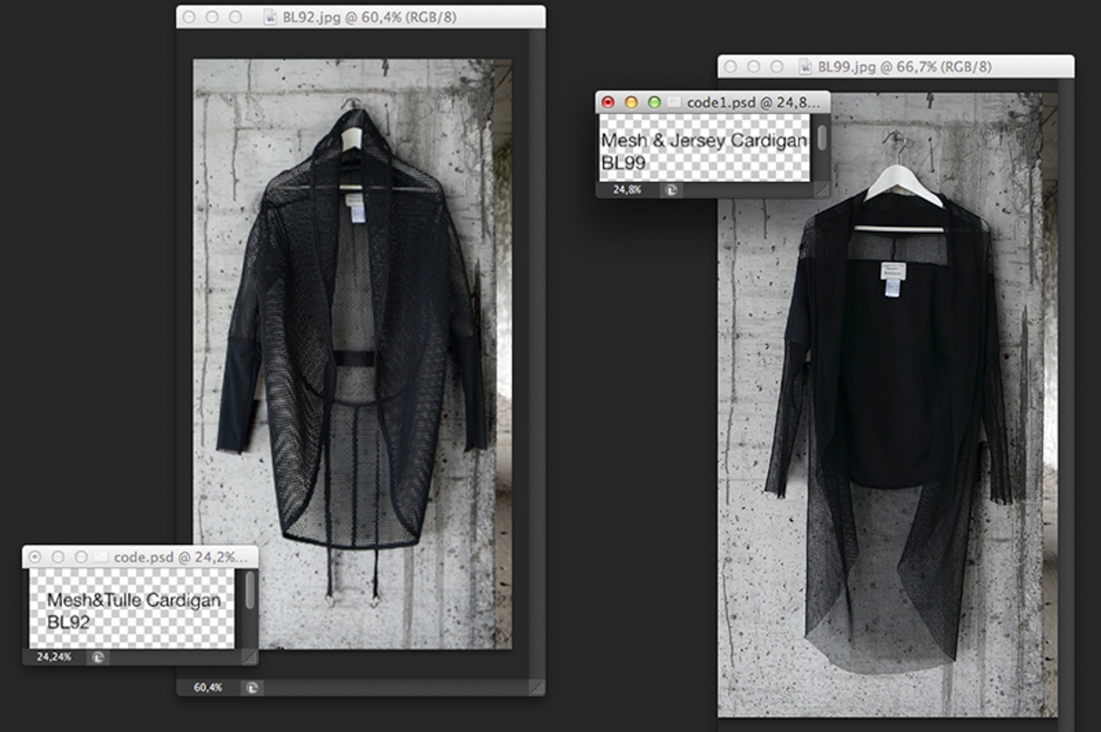This screenshot has width=1101, height=732.
Task: Click the 24,24% zoom field in code.psd
Action: pos(54,657)
